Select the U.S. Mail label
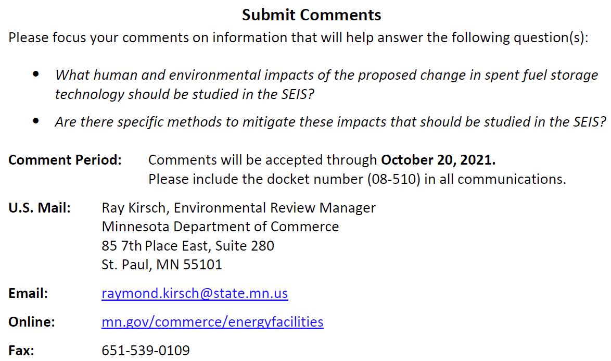 pos(40,208)
